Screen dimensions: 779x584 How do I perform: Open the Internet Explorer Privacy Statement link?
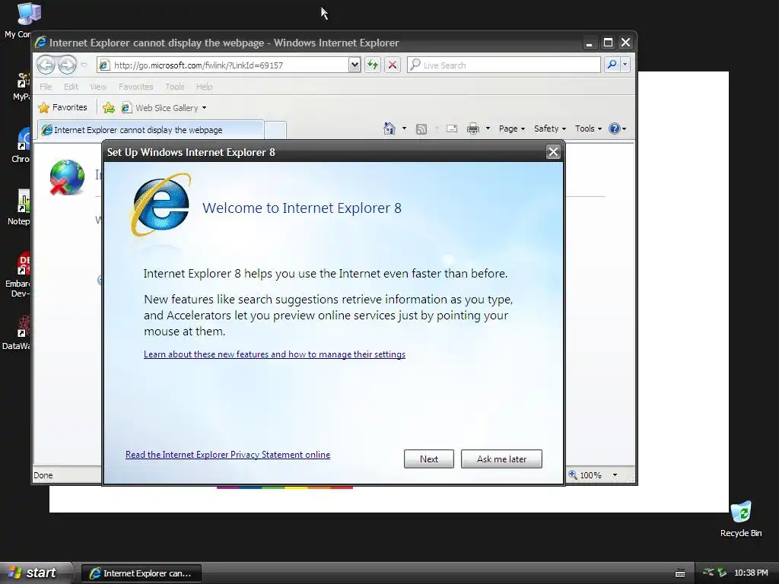[x=227, y=455]
